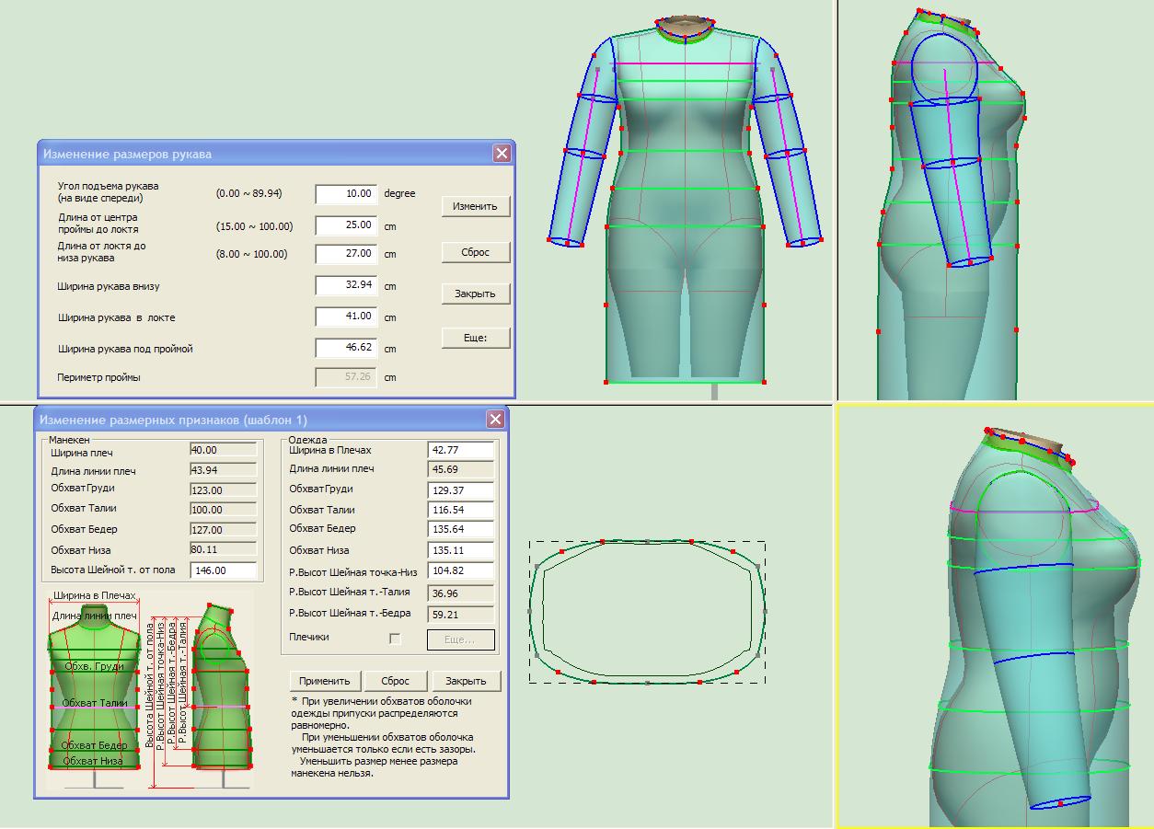Edit the sleeve lift angle field 10.00

tap(346, 194)
